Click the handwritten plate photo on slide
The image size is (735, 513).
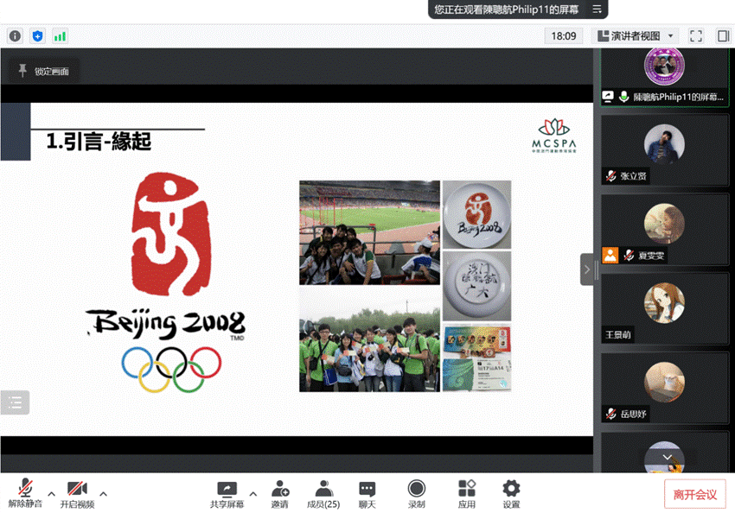[x=476, y=287]
